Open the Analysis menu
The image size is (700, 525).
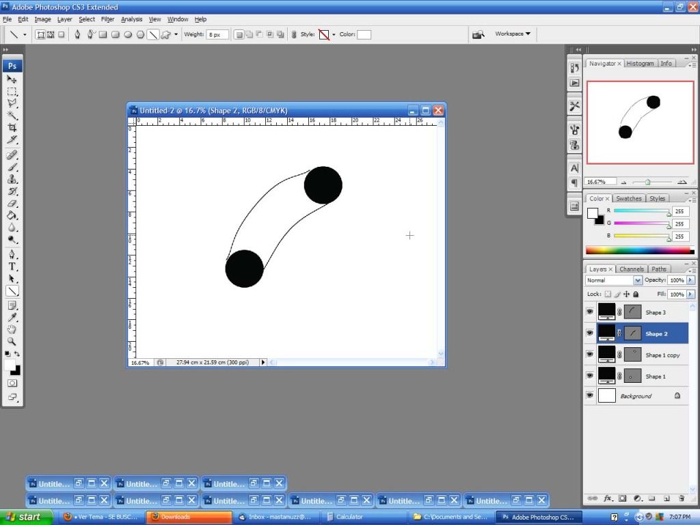coord(132,19)
